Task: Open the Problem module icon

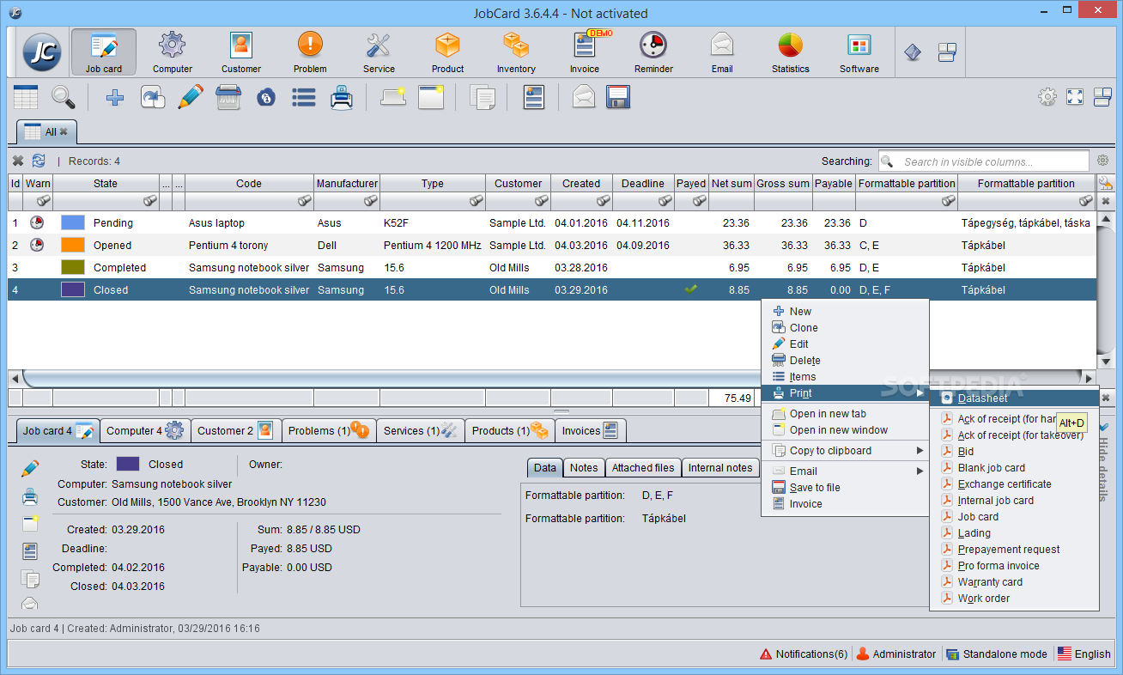Action: (x=310, y=51)
